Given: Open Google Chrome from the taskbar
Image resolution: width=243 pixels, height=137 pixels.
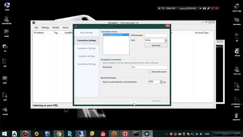Looking at the screenshot, I should coord(59,134).
